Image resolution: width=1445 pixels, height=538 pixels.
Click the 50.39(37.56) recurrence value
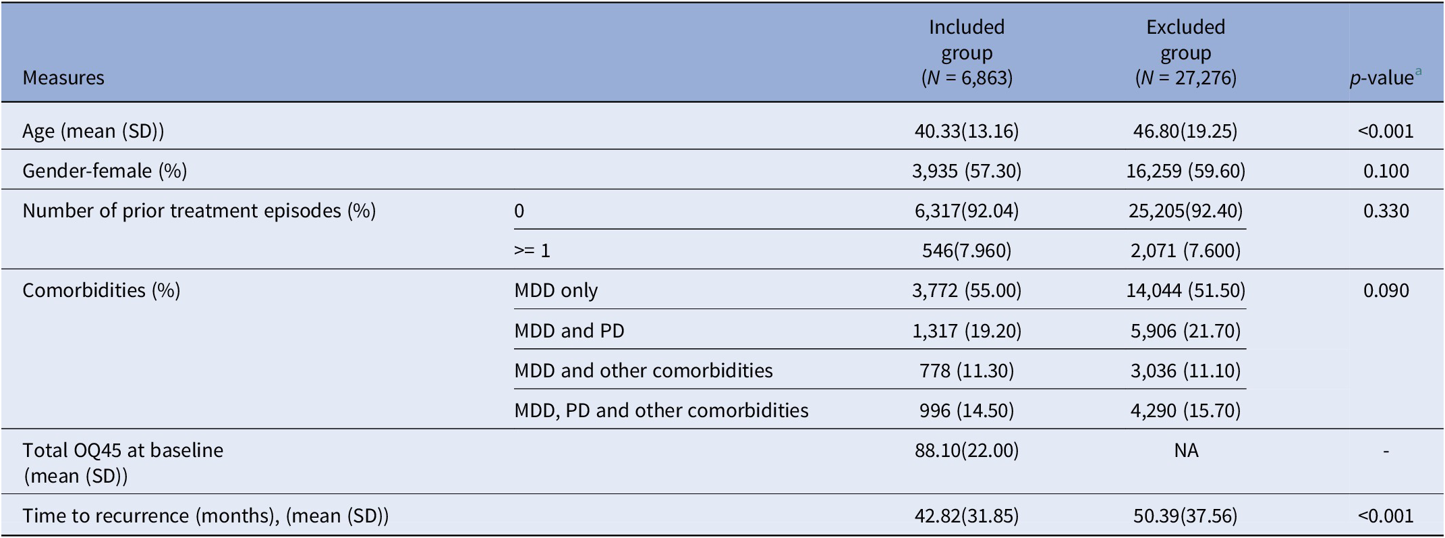coord(1185,516)
